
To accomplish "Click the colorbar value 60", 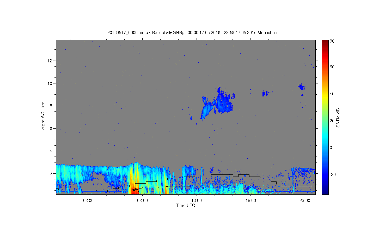I will tap(332, 67).
